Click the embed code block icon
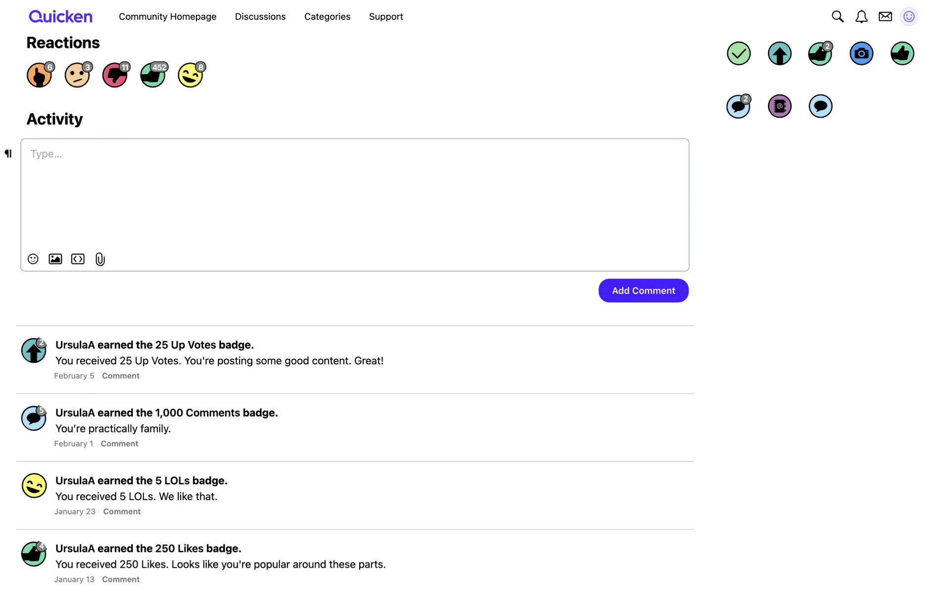 (78, 259)
